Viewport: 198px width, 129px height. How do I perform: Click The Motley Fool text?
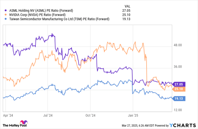14,125
